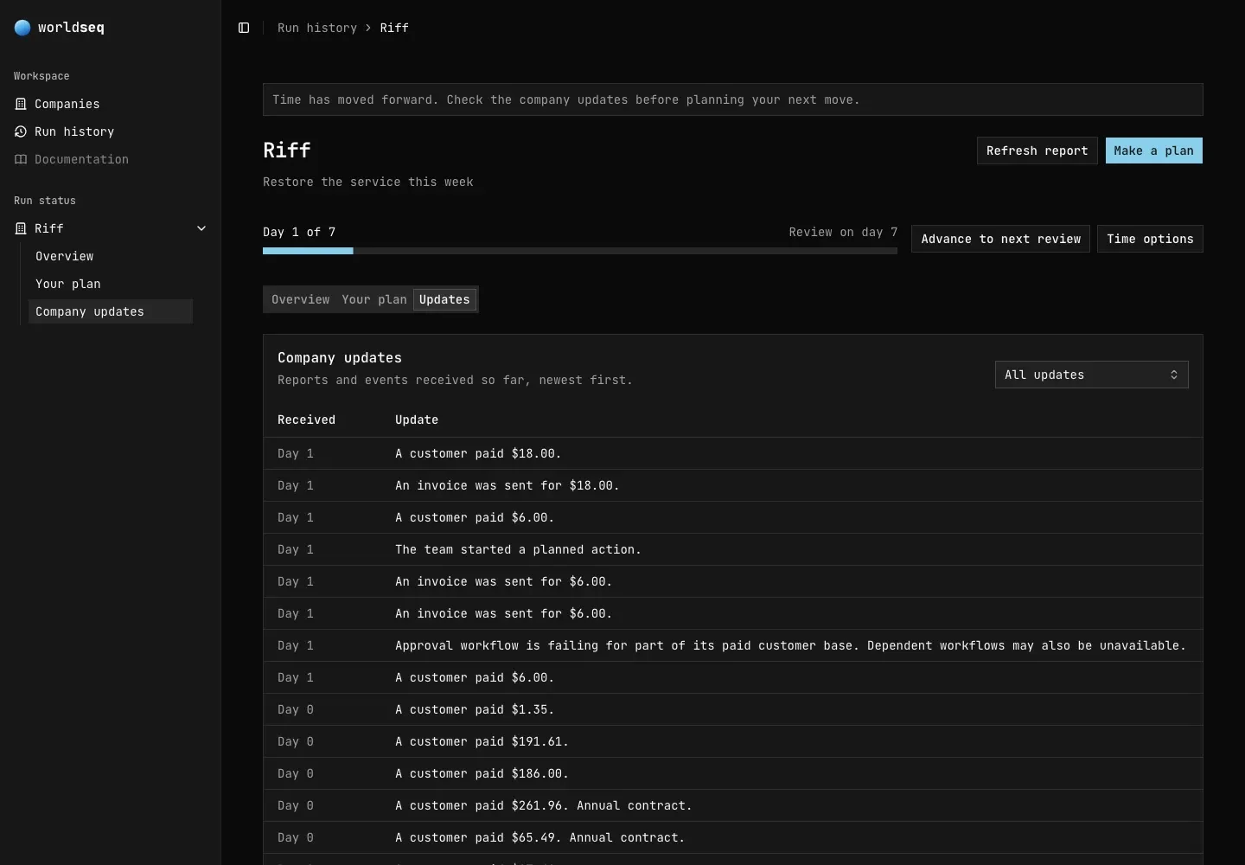Go to Run history breadcrumb
1245x865 pixels.
(317, 28)
